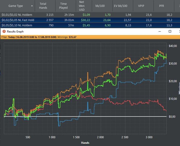Screen dimensions: 180x146
Task: Click the 1 000 hands axis tick
Action: click(x=52, y=137)
